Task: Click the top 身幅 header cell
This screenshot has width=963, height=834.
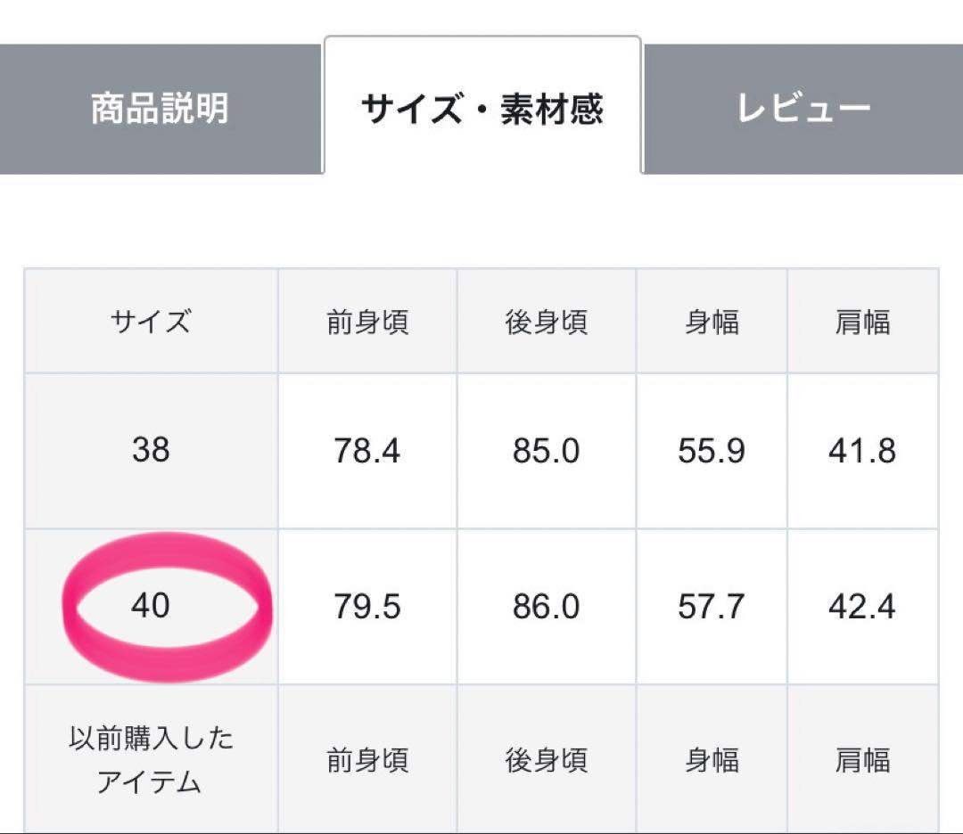Action: 712,321
